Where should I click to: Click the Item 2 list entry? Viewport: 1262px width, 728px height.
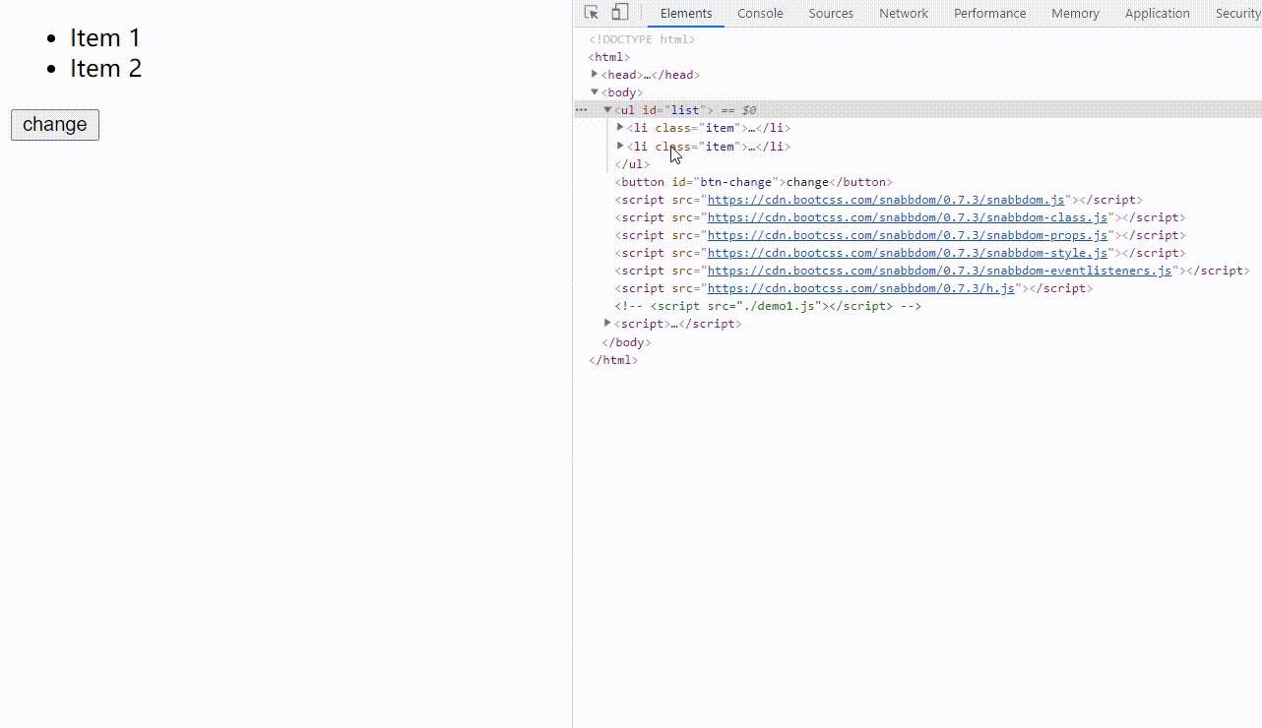click(105, 69)
